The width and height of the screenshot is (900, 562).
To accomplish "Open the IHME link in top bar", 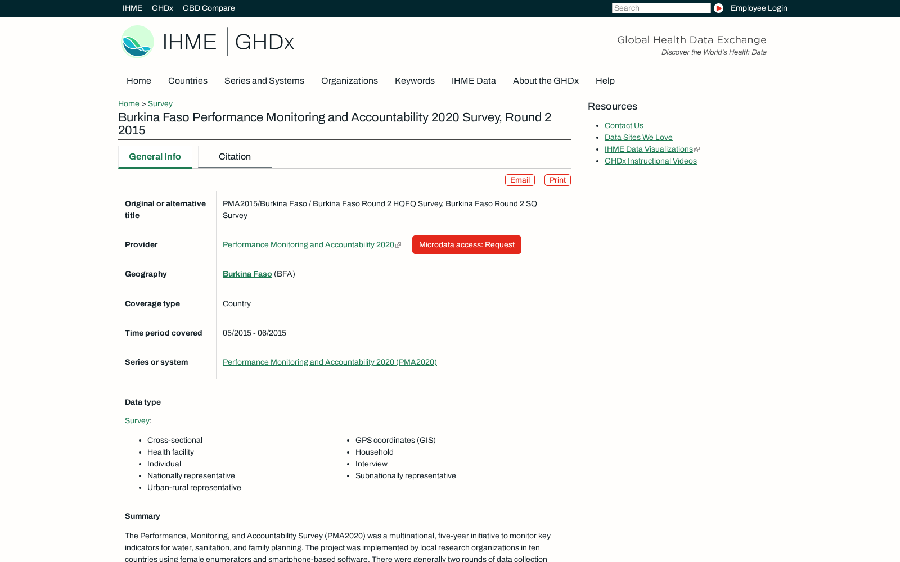I will coord(132,8).
